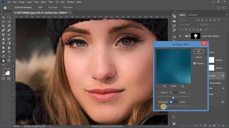
Task: Open the Character panel icon
Action: [174, 37]
